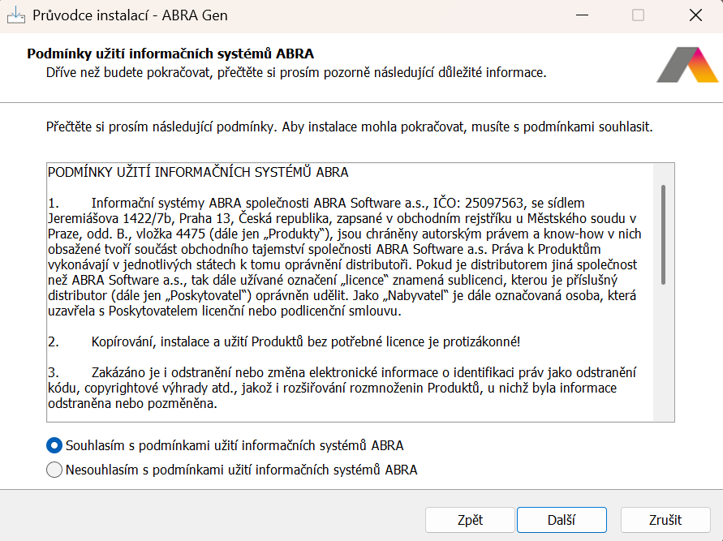Proceed by clicking the Další button
723x541 pixels.
tap(562, 520)
